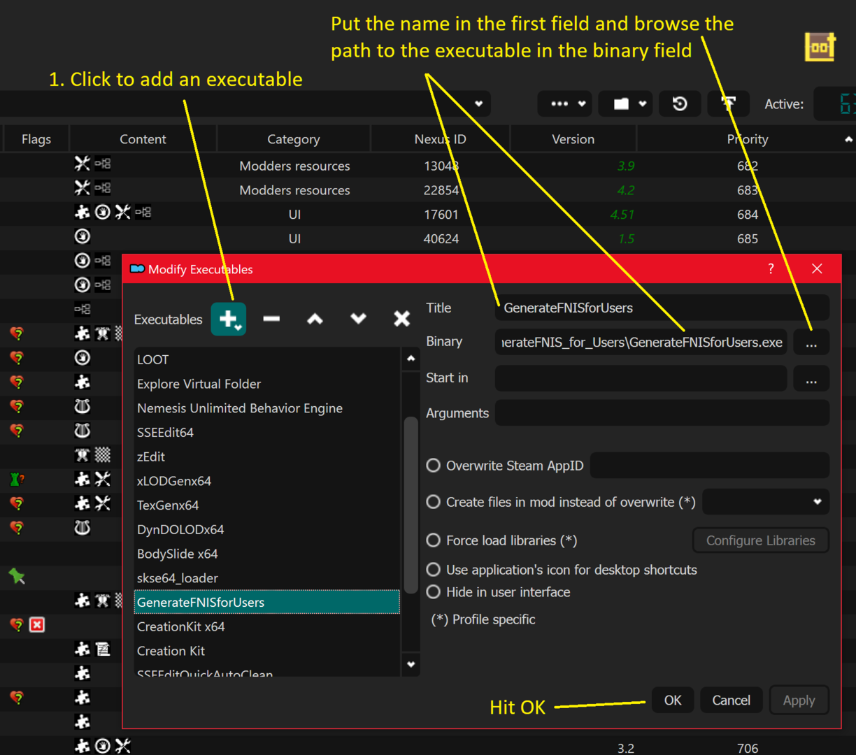Click puzzle content icon in row 684
This screenshot has height=755, width=856.
(82, 212)
